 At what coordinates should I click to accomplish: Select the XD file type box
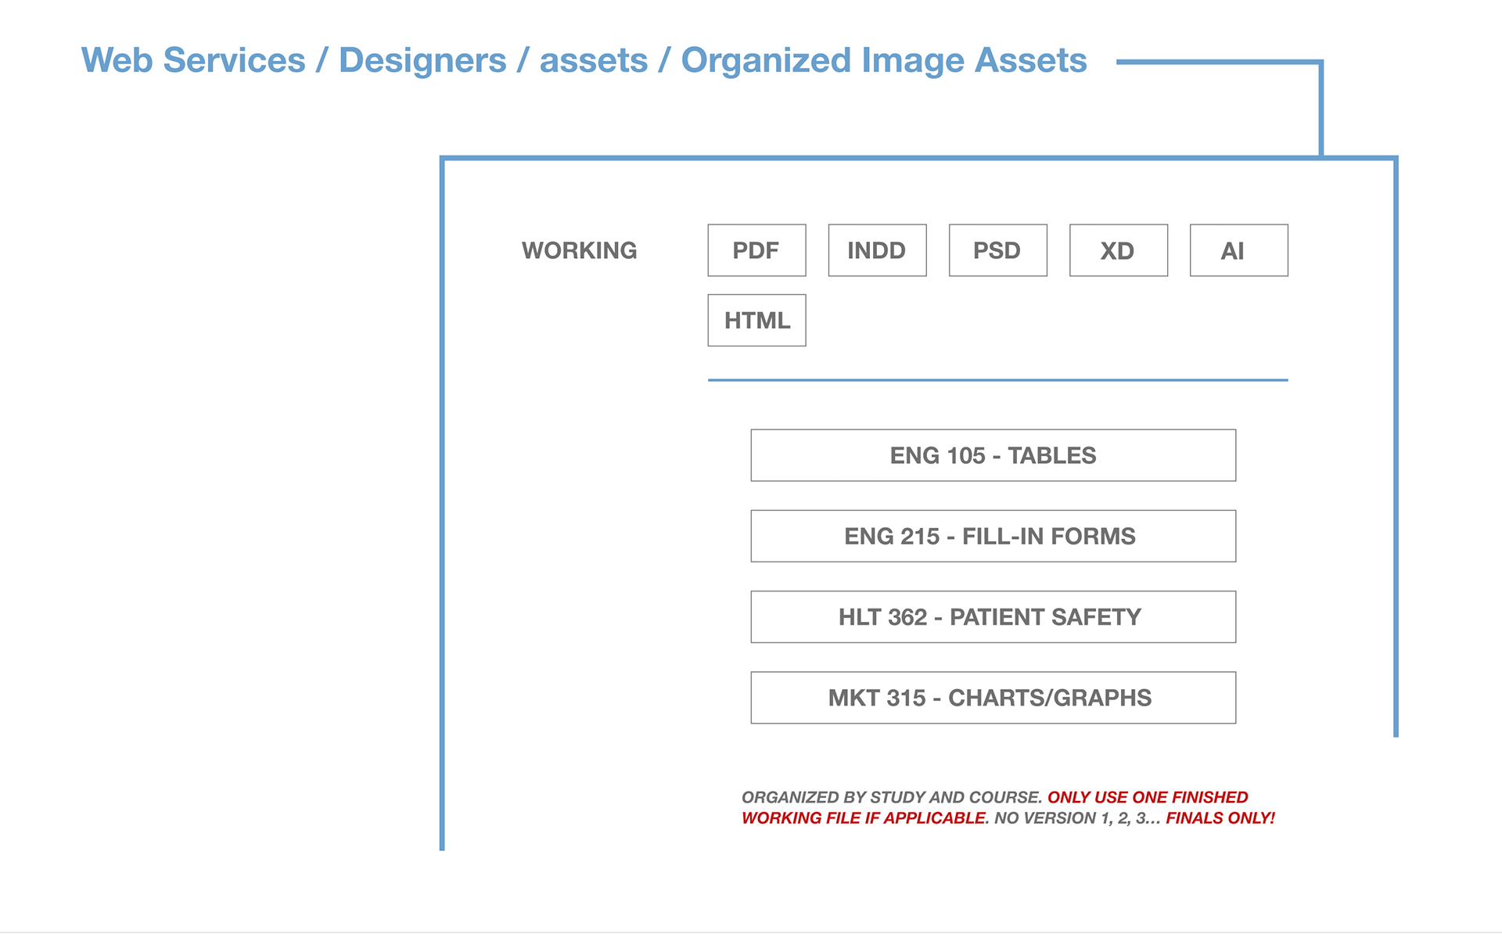1118,250
